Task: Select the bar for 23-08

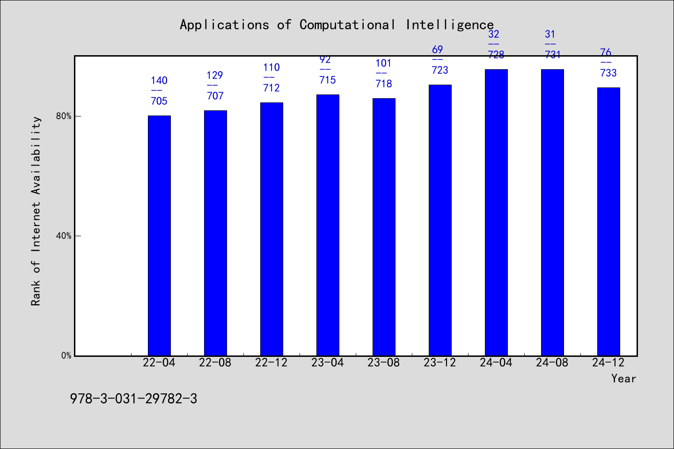Action: 384,227
